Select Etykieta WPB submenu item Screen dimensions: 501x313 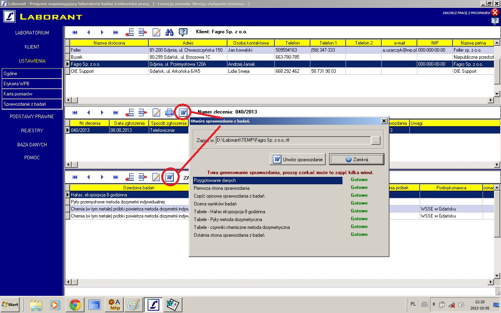[x=32, y=84]
